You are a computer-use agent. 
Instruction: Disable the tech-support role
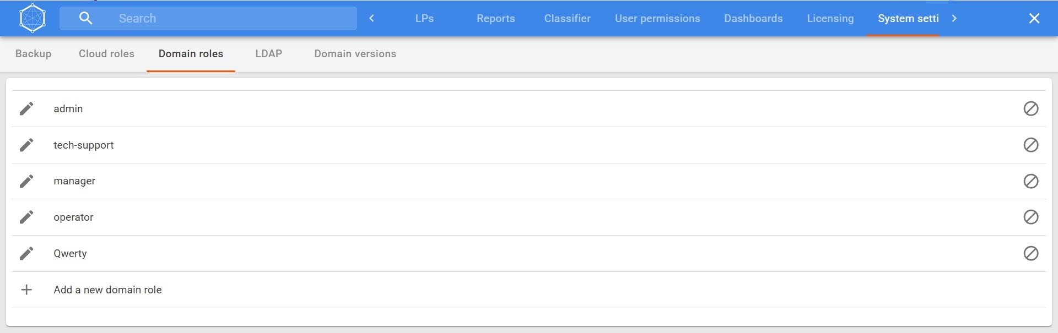[1030, 145]
